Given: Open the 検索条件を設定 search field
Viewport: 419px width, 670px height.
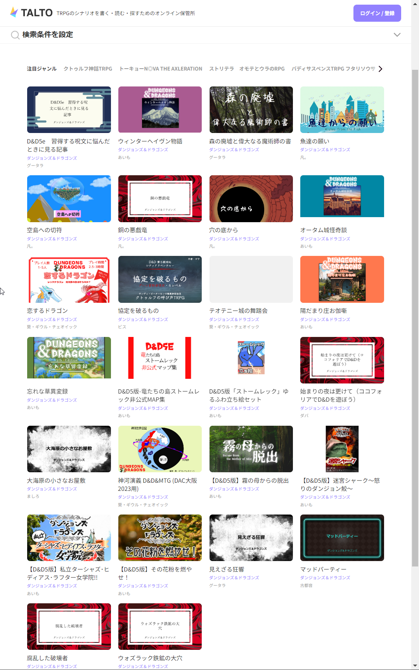Looking at the screenshot, I should tap(206, 35).
